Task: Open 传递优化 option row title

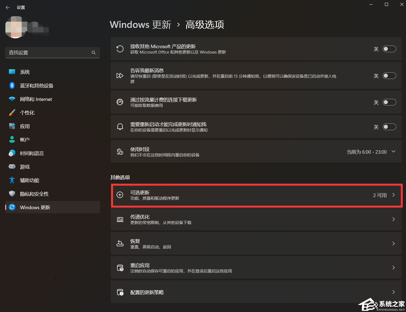Action: (140, 217)
